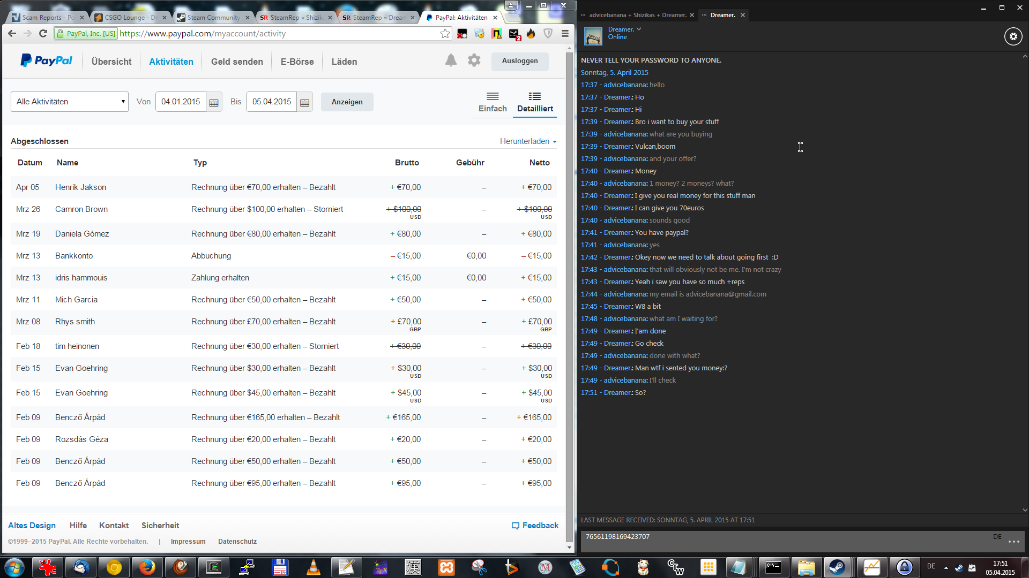This screenshot has height=578, width=1029.
Task: Expand the Alle Aktivitäten dropdown
Action: [70, 102]
